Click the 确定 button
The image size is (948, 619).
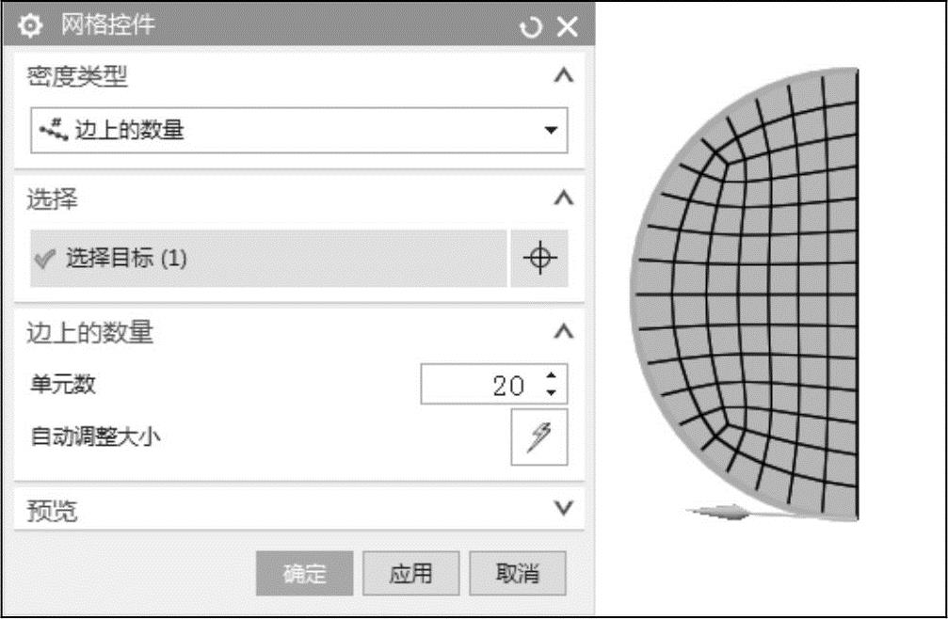pyautogui.click(x=304, y=574)
